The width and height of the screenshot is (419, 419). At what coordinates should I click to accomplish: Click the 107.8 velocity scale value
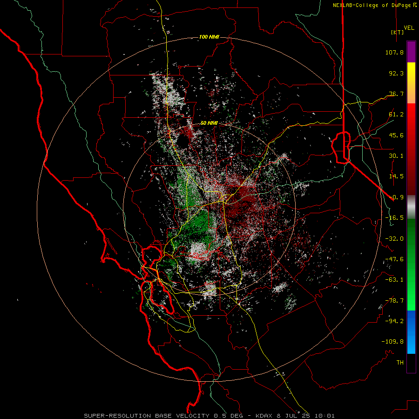click(x=394, y=52)
